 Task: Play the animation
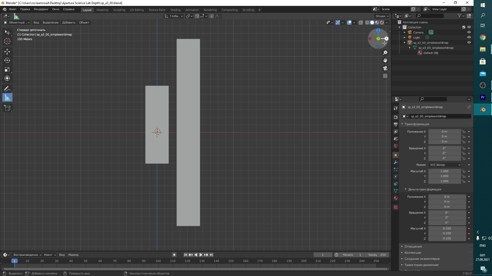(201, 255)
